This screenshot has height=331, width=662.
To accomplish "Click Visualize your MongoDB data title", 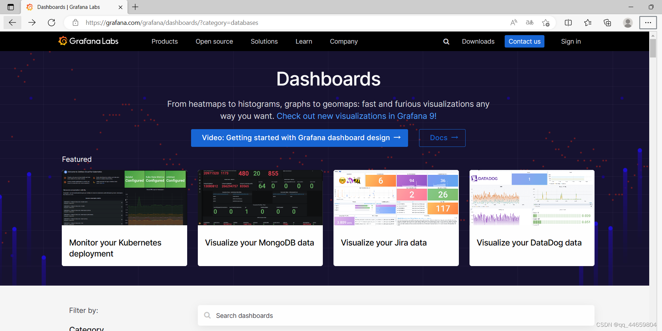I will [x=260, y=243].
